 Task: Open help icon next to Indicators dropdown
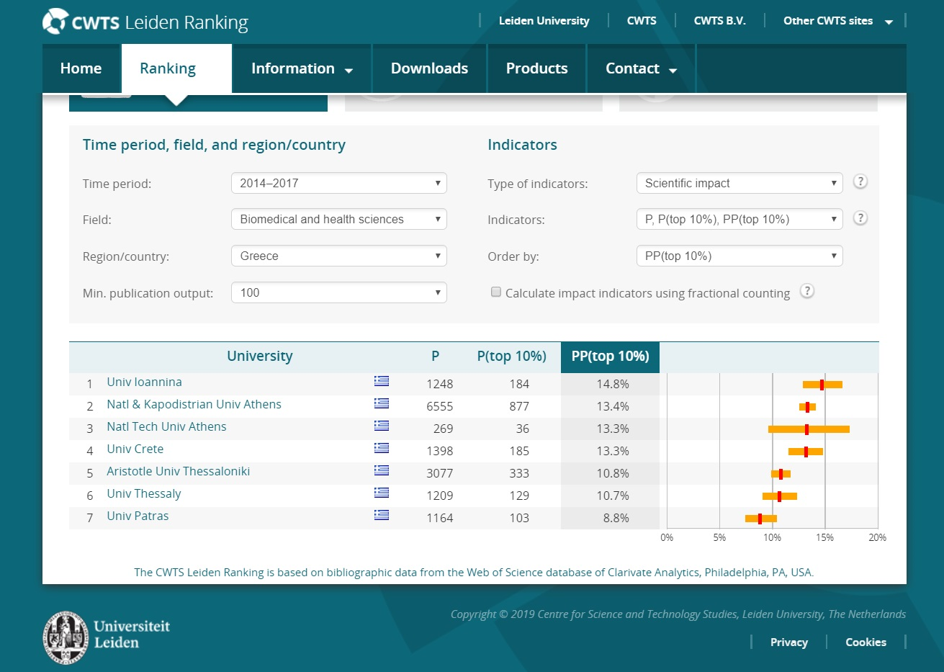click(x=860, y=218)
